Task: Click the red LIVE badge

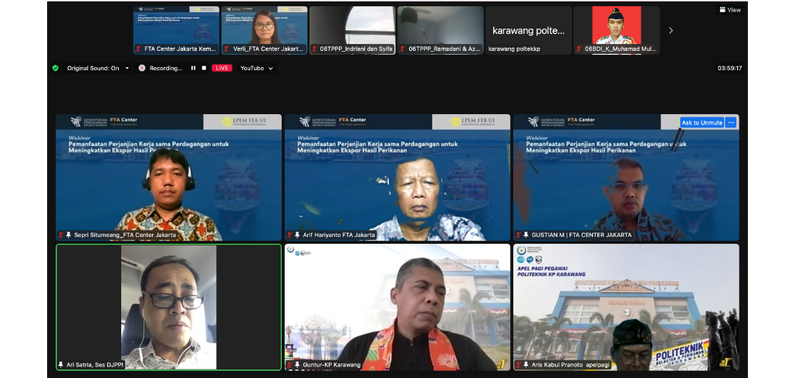Action: coord(222,68)
